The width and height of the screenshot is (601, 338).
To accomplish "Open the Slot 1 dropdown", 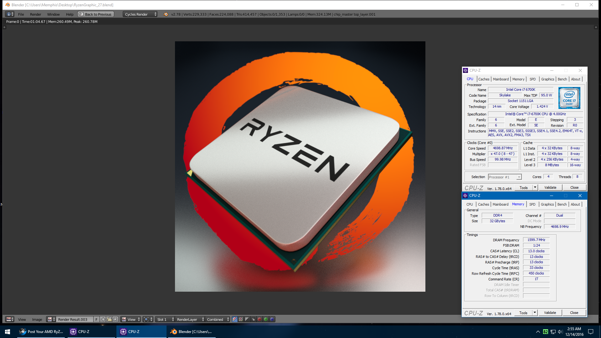I will [165, 319].
